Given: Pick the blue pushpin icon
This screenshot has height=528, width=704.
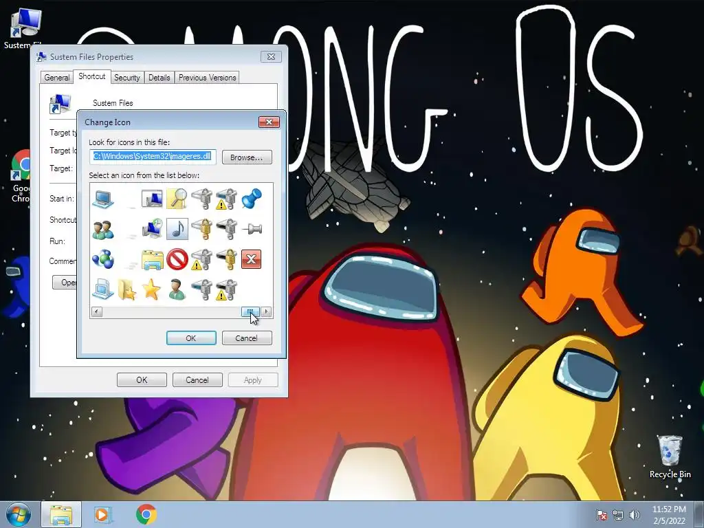Looking at the screenshot, I should pyautogui.click(x=251, y=199).
